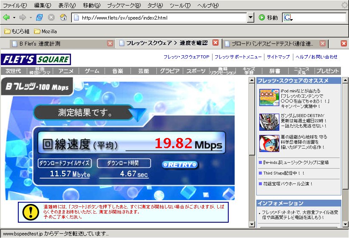Open the フレッツ・ドット・ネット information link
Screen dimensions: 349x238
[300, 215]
